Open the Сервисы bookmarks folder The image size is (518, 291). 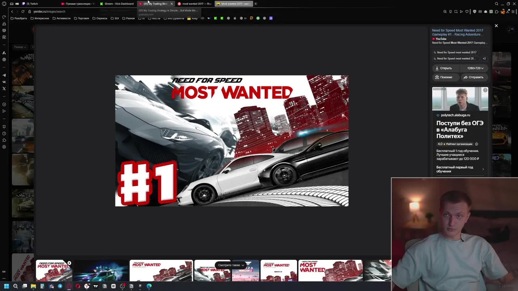click(x=100, y=18)
